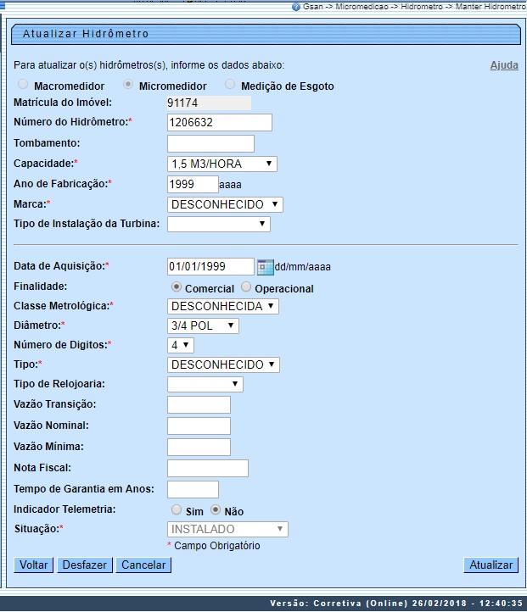Click the Cancelar button
The width and height of the screenshot is (527, 612).
pos(143,565)
